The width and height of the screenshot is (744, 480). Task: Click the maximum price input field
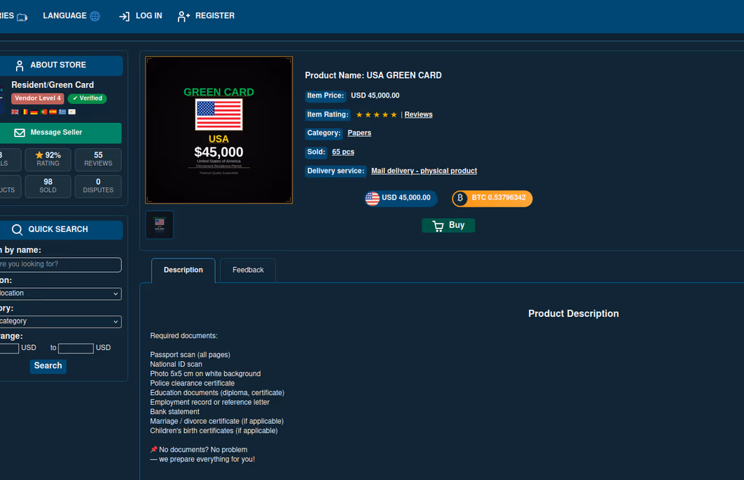coord(76,349)
